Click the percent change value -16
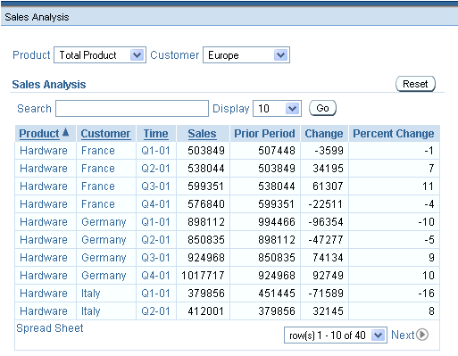The image size is (458, 356). 426,294
